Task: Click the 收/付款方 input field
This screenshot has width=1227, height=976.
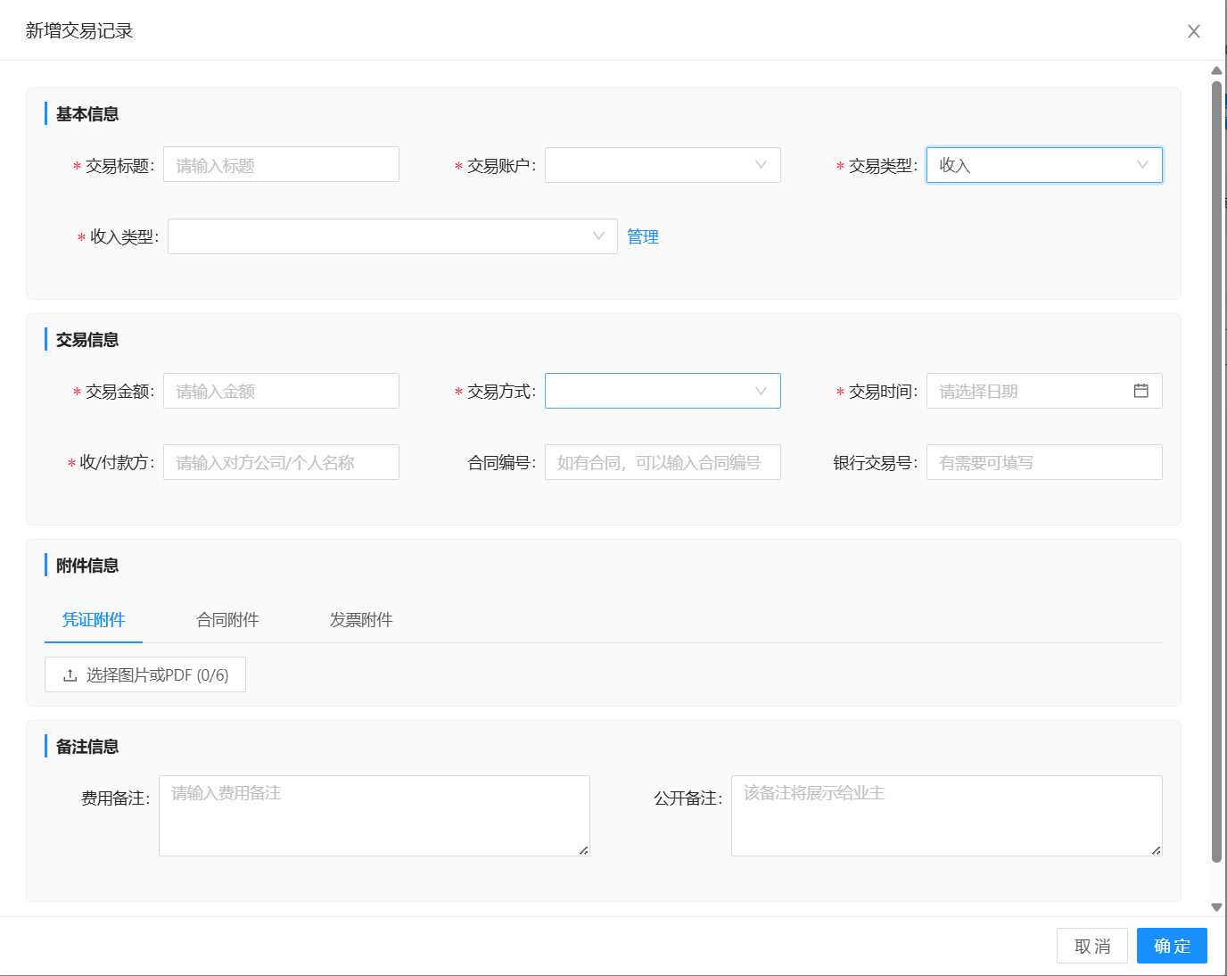Action: point(281,462)
